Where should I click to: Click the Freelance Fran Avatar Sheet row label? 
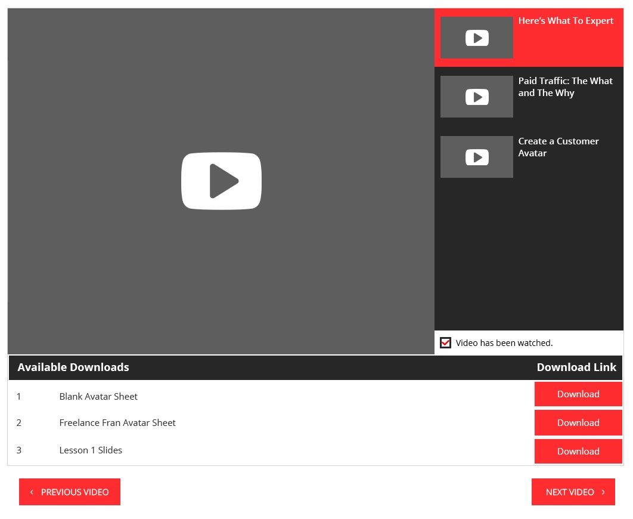pos(117,422)
